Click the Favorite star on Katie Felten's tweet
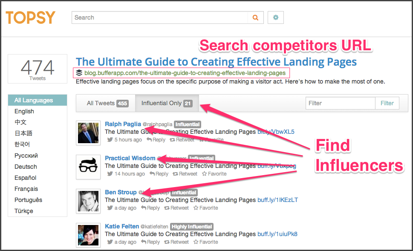 [196, 242]
